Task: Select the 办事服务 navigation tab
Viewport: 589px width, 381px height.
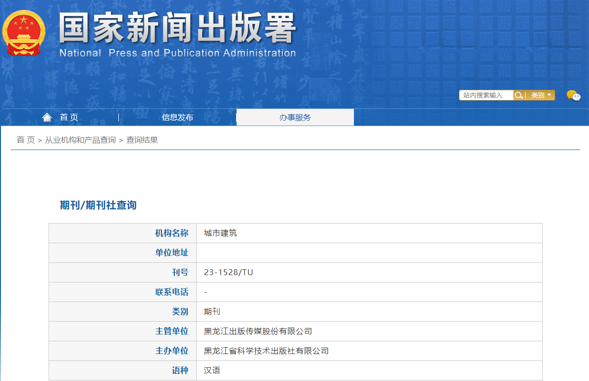Action: (x=295, y=117)
